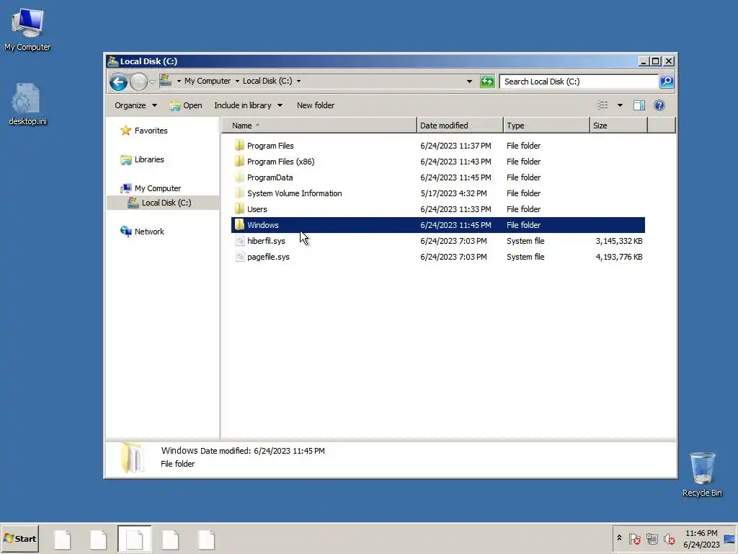Select the ProgramData folder icon

coord(239,177)
